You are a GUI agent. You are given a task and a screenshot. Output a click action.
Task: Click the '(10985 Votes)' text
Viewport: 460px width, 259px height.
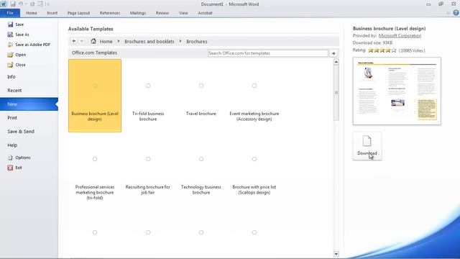[412, 51]
